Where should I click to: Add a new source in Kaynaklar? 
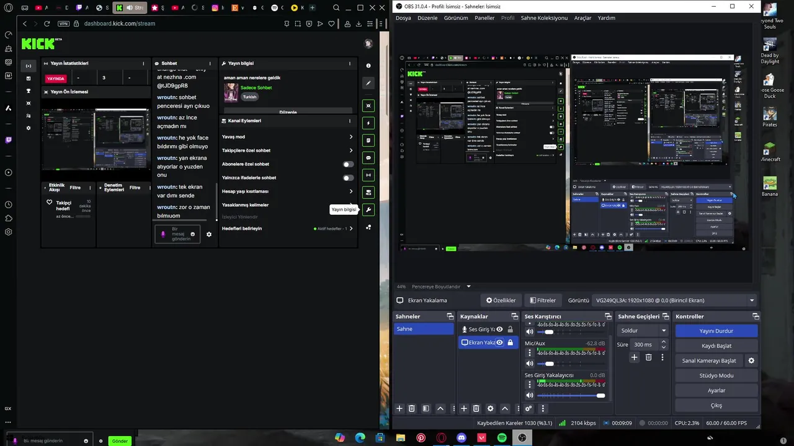point(463,409)
